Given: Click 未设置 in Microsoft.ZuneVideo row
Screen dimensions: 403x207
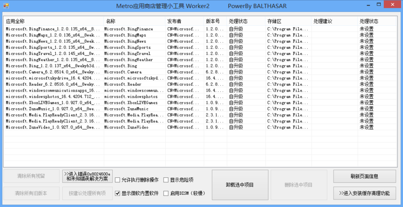Looking at the screenshot, I should 367,127.
